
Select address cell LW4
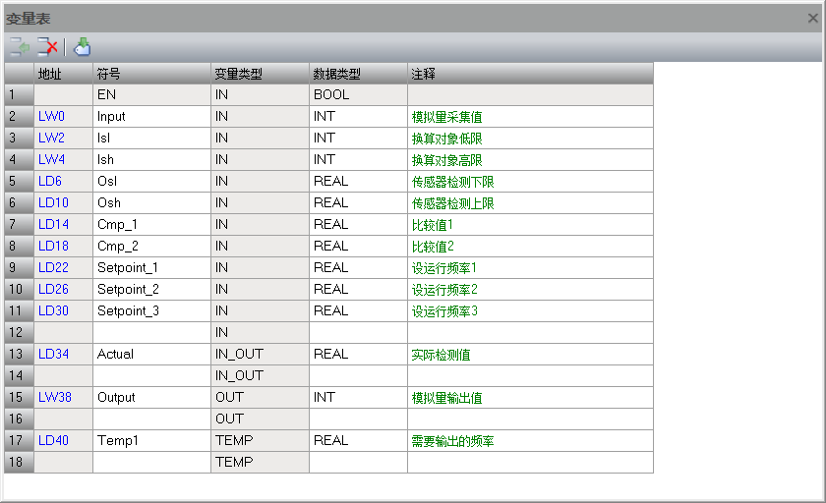(63, 159)
